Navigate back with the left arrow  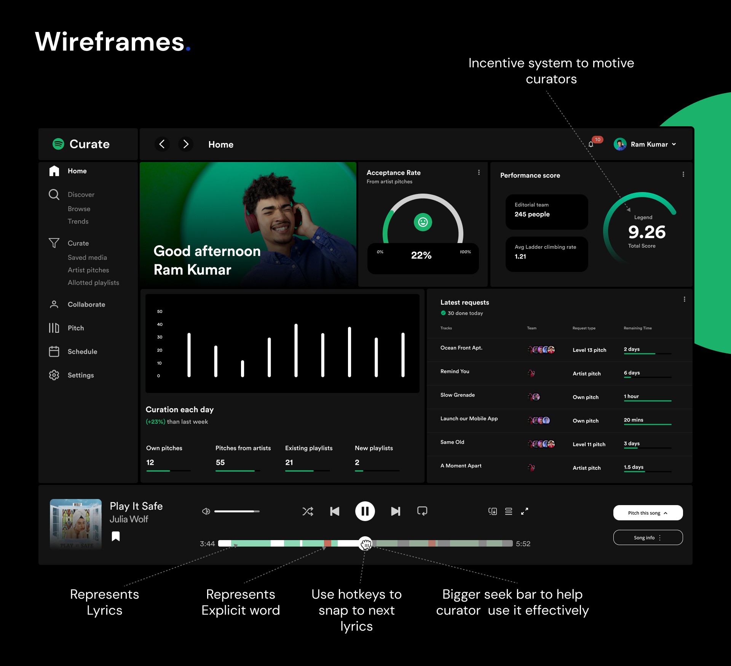point(162,144)
